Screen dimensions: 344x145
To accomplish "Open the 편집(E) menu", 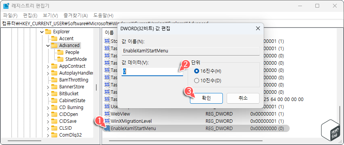I will click(x=30, y=16).
